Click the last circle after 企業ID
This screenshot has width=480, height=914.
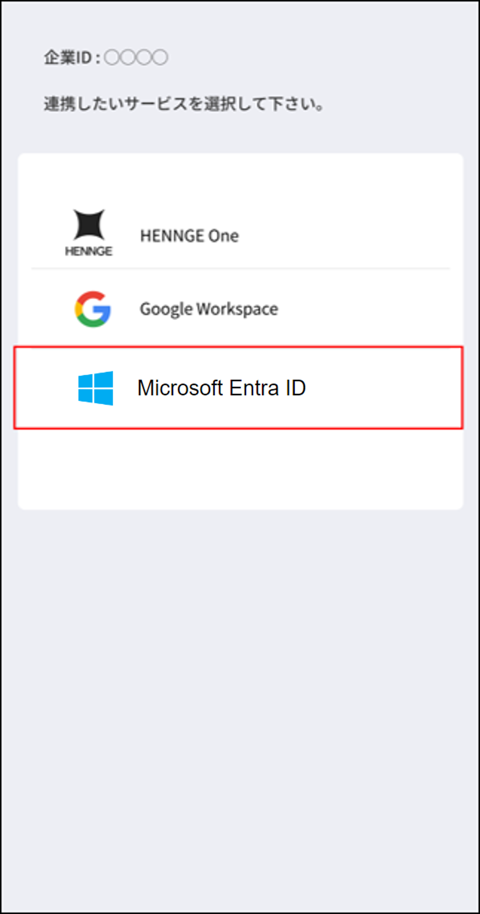(160, 58)
